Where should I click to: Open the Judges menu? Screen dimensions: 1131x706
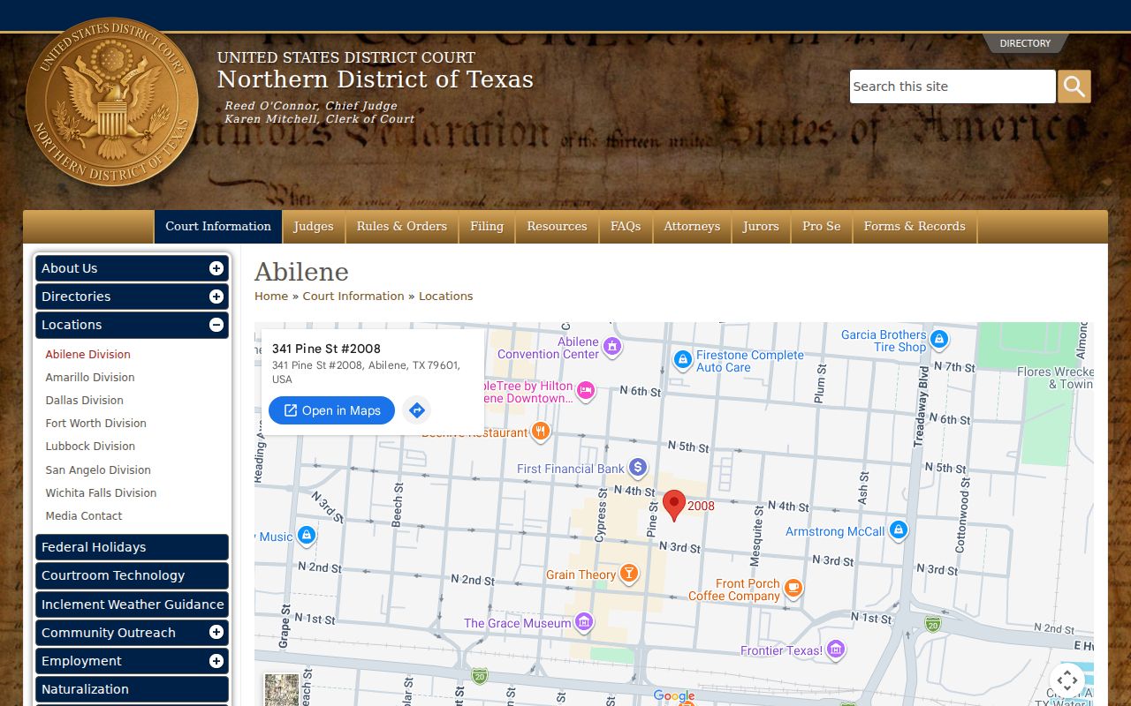coord(314,227)
